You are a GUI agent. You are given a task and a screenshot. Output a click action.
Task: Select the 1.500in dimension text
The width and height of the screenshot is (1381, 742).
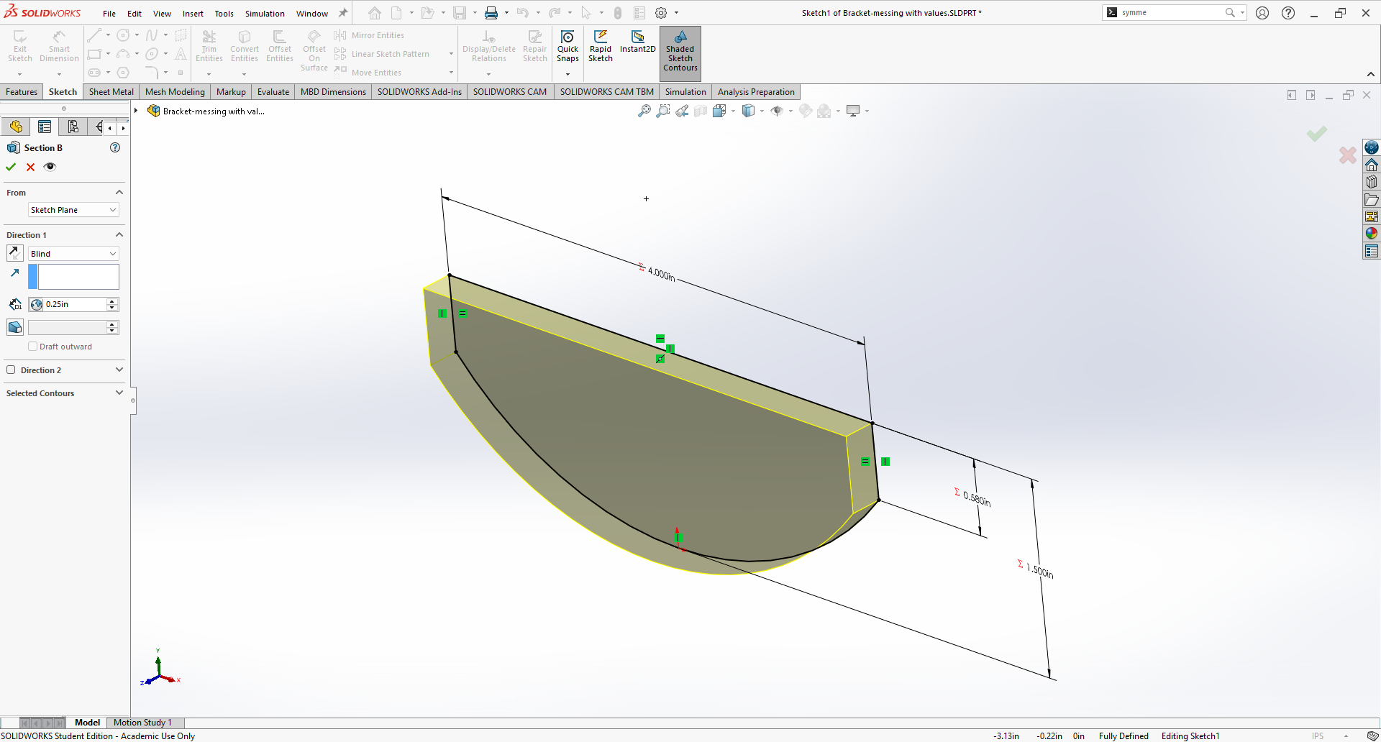[x=1040, y=571]
